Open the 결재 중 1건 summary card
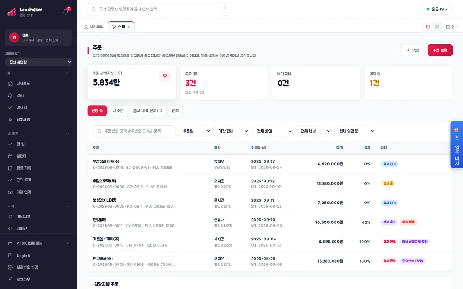This screenshot has height=289, width=463. pos(408,83)
